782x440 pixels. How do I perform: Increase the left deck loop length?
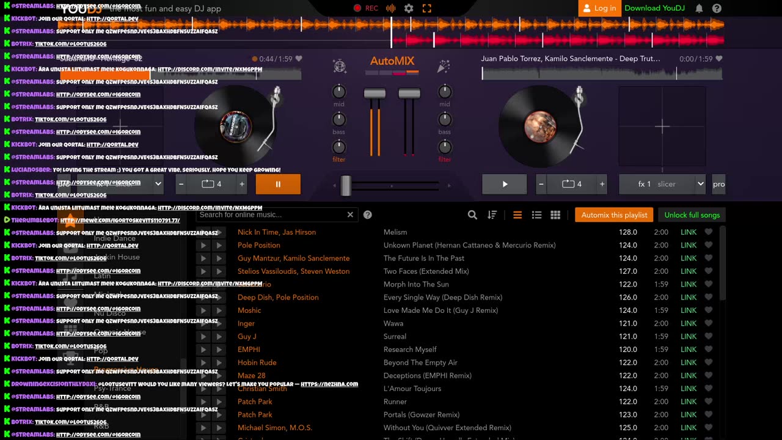point(242,184)
